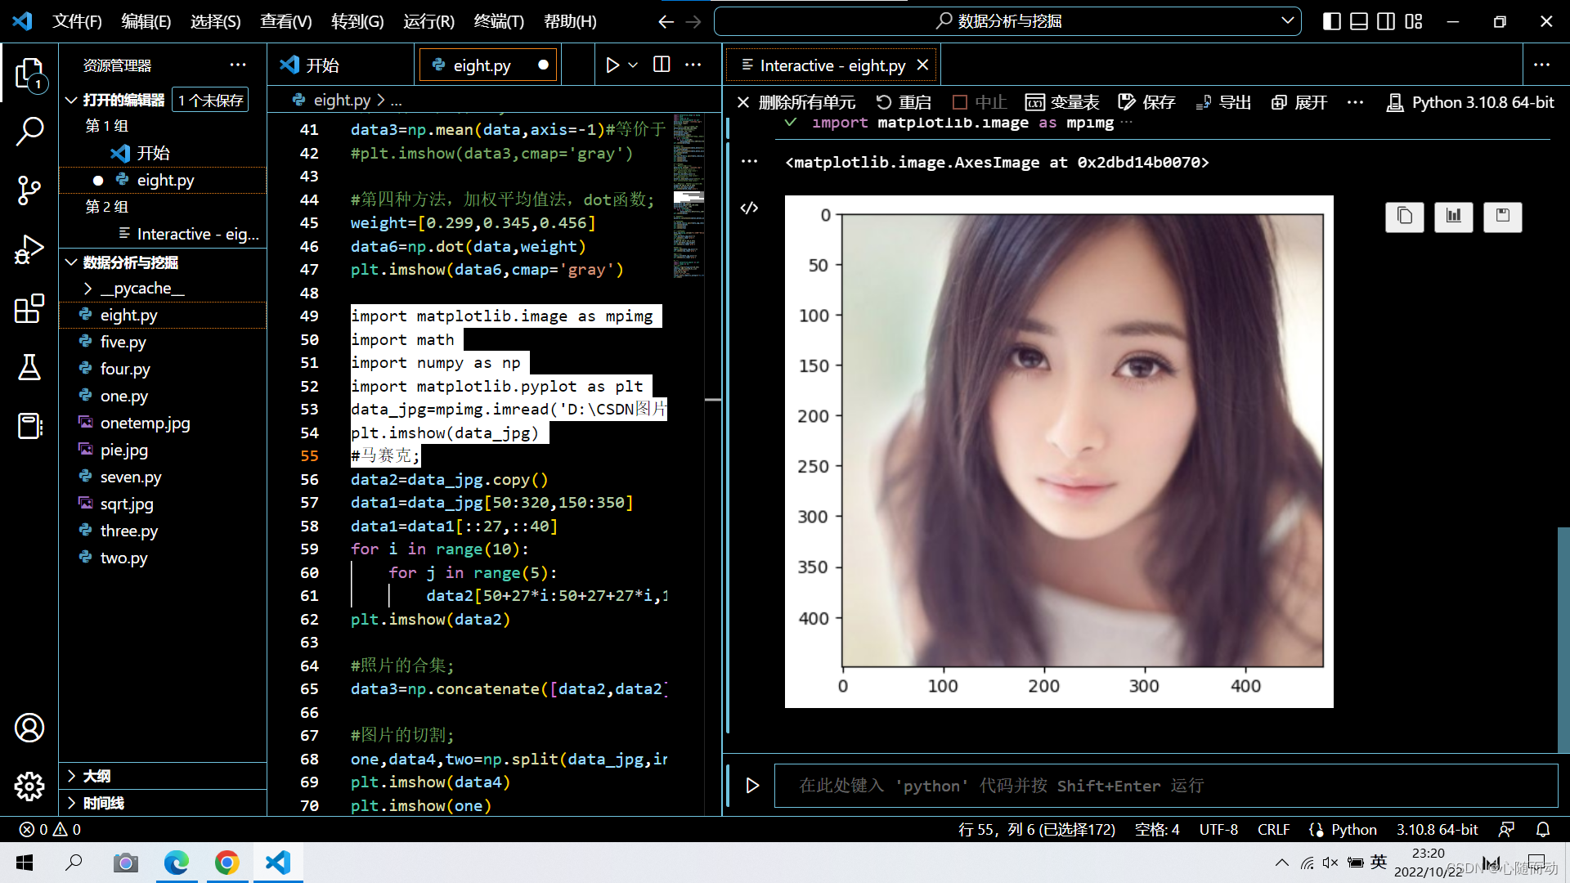Image resolution: width=1570 pixels, height=883 pixels.
Task: Open the Run and Debug view
Action: [x=29, y=249]
